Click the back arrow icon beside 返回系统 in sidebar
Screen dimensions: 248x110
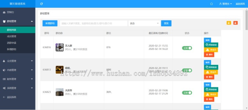point(4,97)
